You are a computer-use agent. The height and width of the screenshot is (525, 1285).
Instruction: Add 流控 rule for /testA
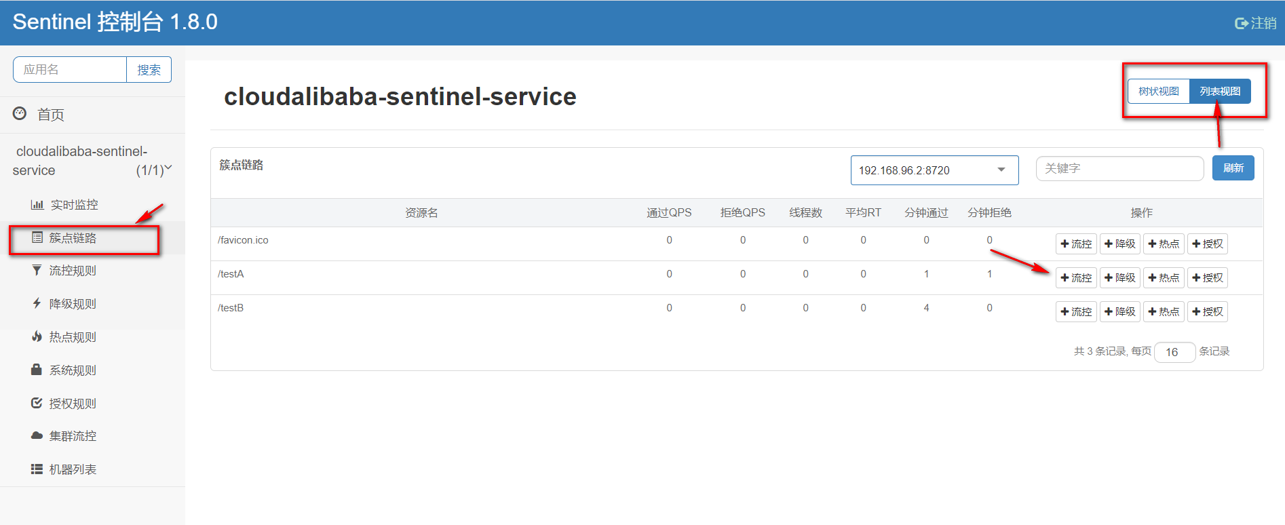pos(1076,278)
